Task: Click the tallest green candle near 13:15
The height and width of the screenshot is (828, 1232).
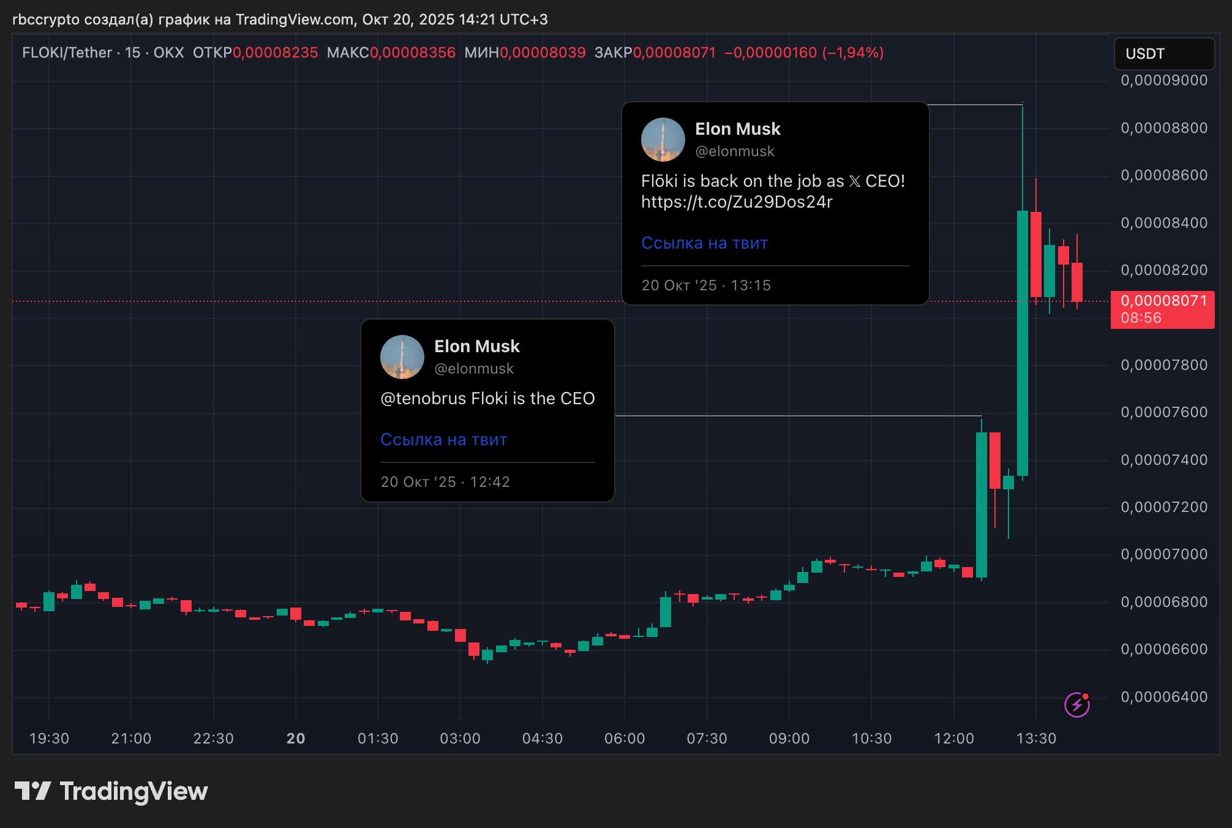Action: point(1022,343)
